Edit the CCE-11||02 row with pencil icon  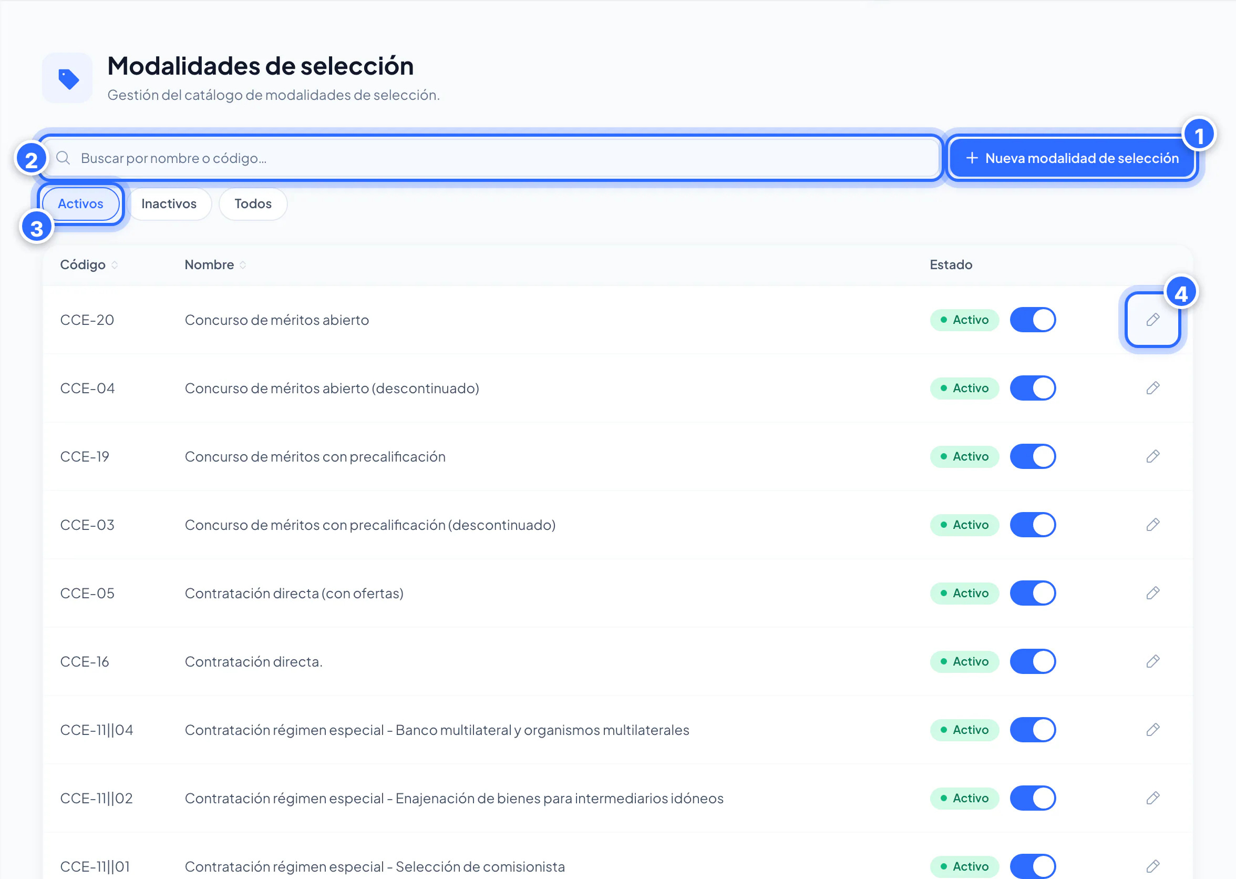1152,798
